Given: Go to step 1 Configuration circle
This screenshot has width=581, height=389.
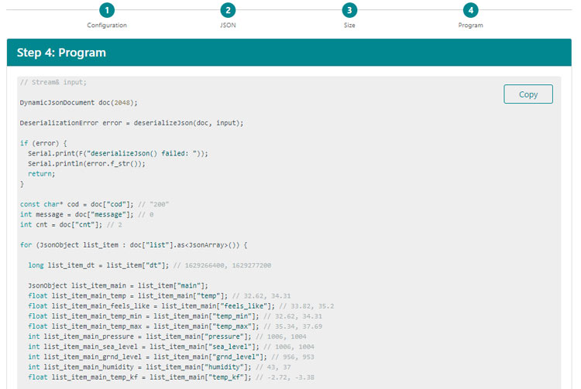Looking at the screenshot, I should (107, 10).
